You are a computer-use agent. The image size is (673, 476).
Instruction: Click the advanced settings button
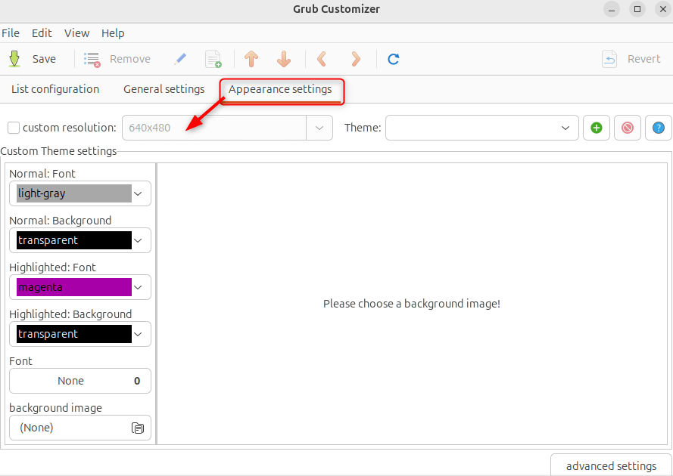[611, 465]
